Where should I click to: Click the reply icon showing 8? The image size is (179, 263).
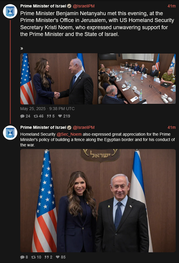[22, 257]
